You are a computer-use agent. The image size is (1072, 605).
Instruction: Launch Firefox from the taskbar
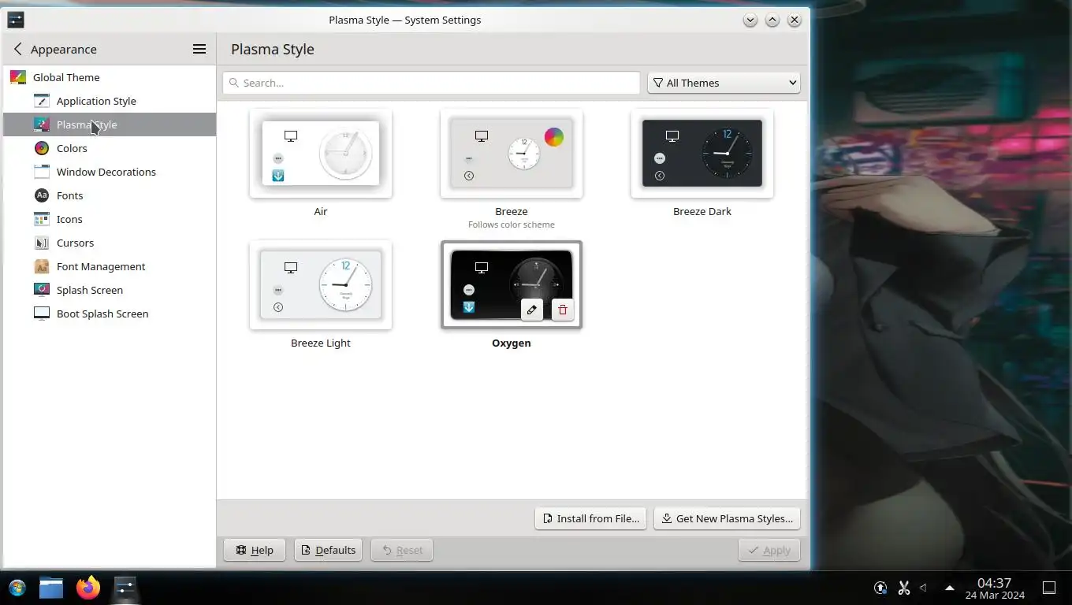coord(88,588)
